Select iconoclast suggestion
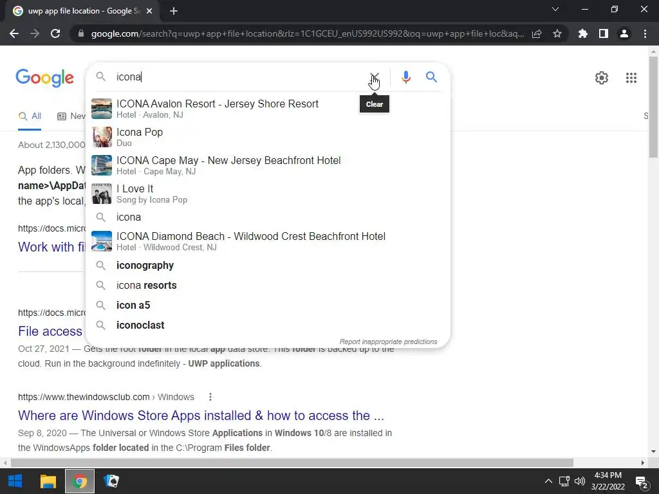Viewport: 659px width, 494px height. click(268, 325)
